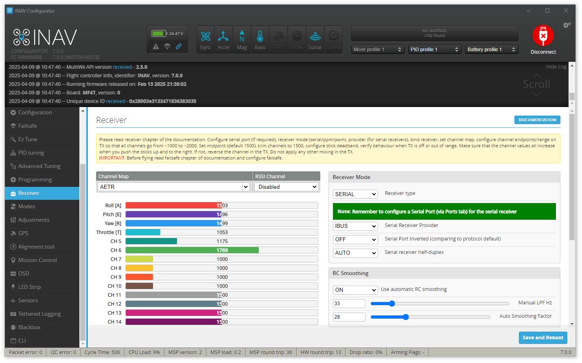Switch to the Configuration tab
This screenshot has height=363, width=582.
[42, 112]
